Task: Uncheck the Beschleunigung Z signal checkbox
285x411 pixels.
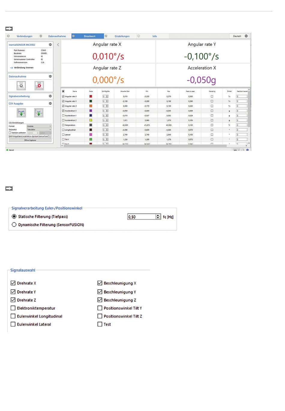Action: click(100, 300)
